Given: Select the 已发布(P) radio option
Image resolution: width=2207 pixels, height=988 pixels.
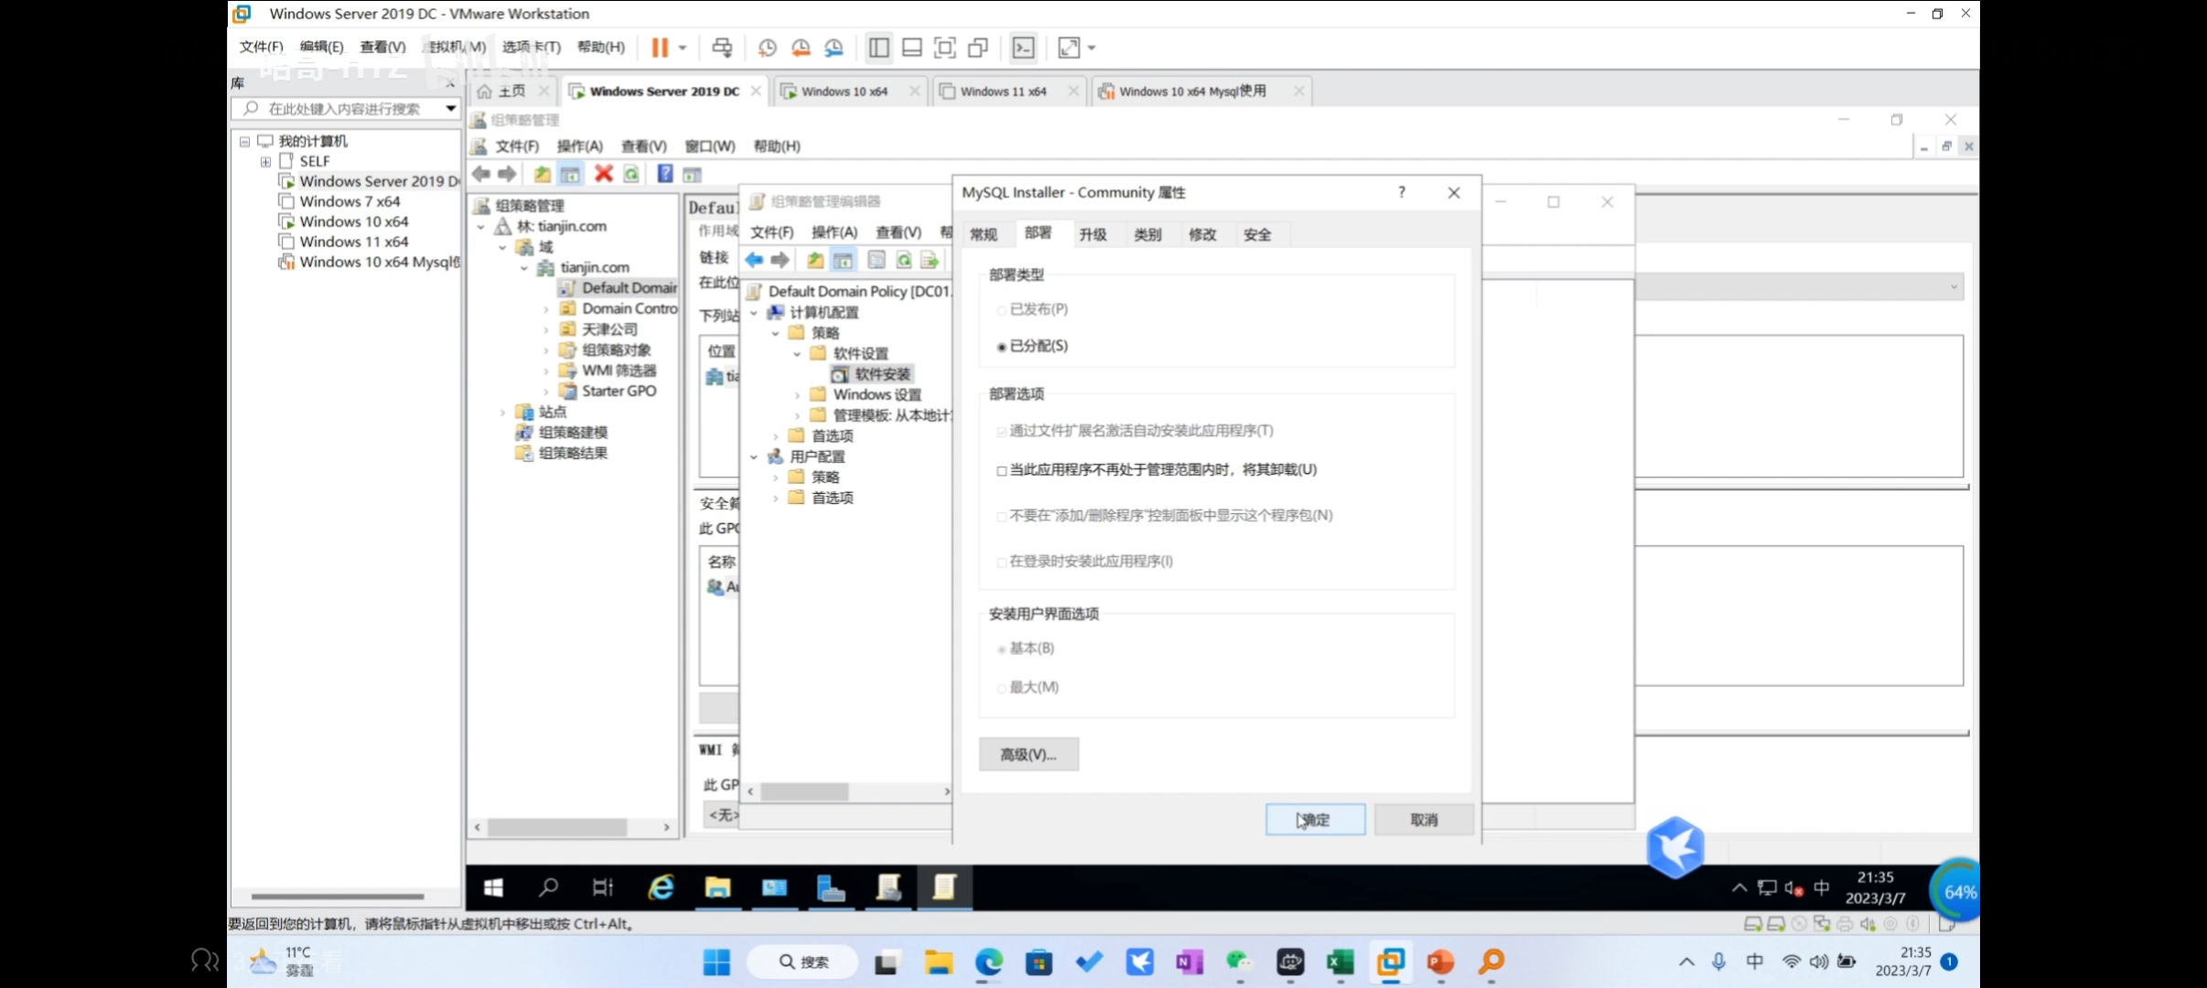Looking at the screenshot, I should point(1002,310).
